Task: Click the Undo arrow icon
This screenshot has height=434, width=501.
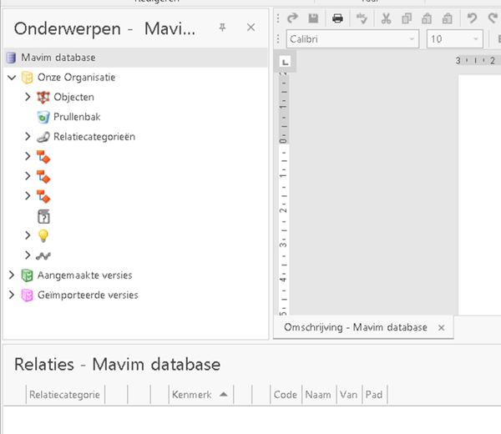Action: (x=472, y=18)
